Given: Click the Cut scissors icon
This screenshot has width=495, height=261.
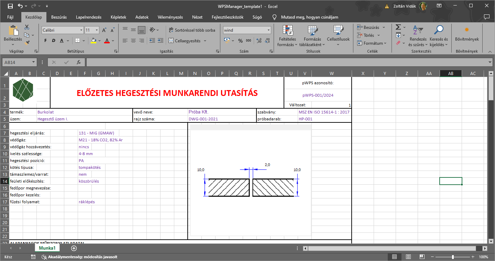Looking at the screenshot, I should pyautogui.click(x=27, y=27).
